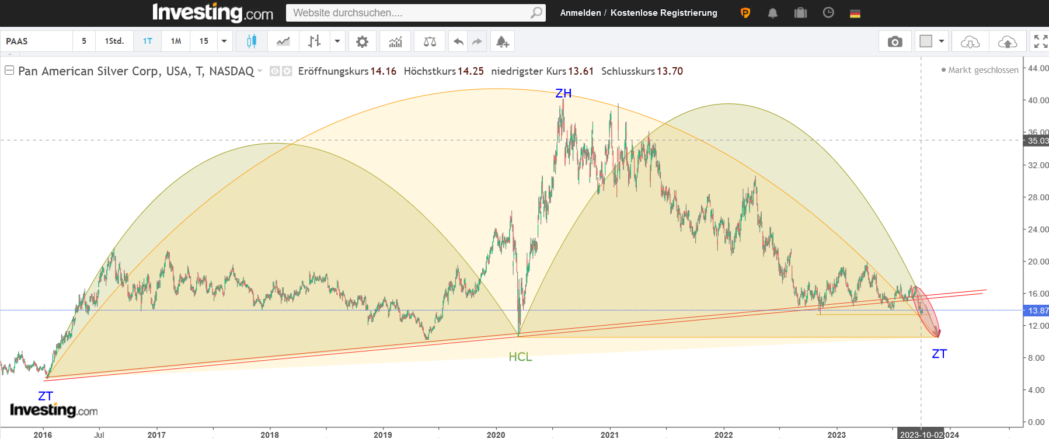Viewport: 1049px width, 439px height.
Task: Select the 1M interval
Action: click(x=176, y=41)
